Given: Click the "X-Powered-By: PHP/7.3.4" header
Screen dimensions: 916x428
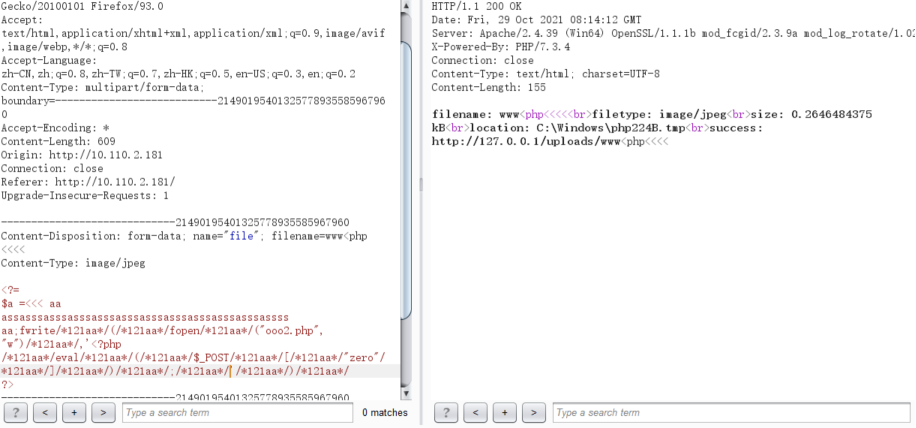Looking at the screenshot, I should coord(500,47).
